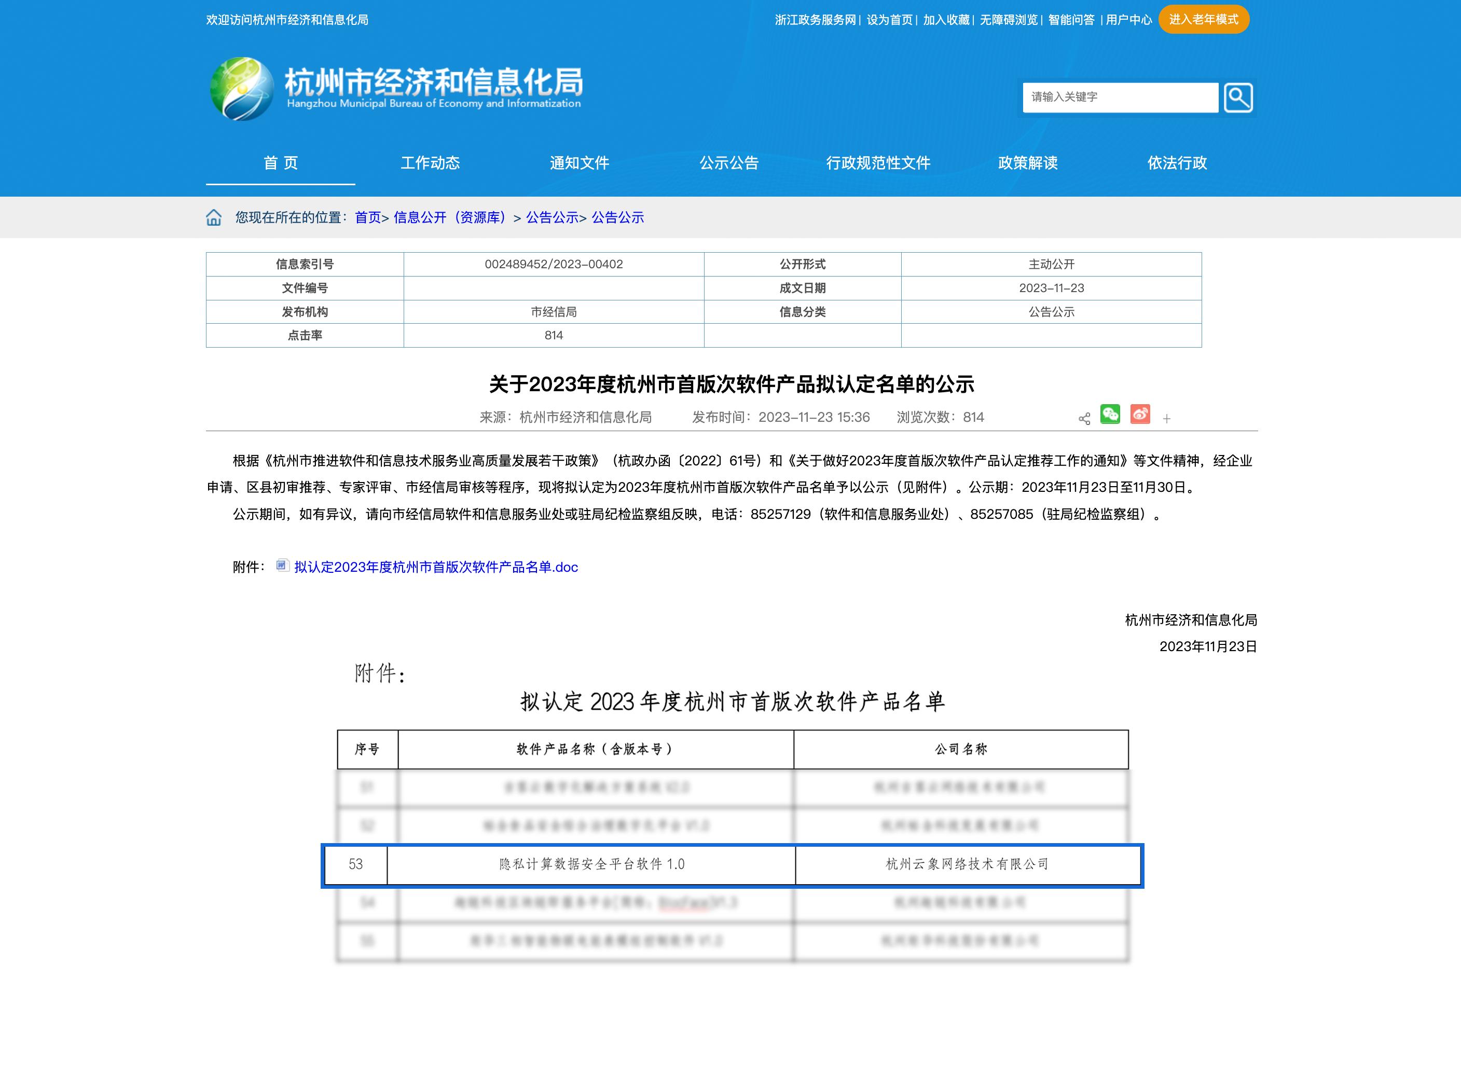Image resolution: width=1461 pixels, height=1088 pixels.
Task: Click 进入老年模式 button
Action: point(1205,19)
